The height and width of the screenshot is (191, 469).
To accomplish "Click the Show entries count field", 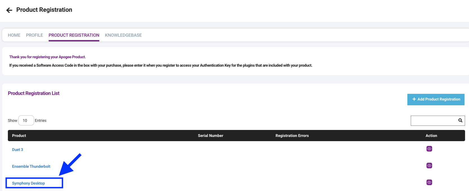I will [x=26, y=120].
